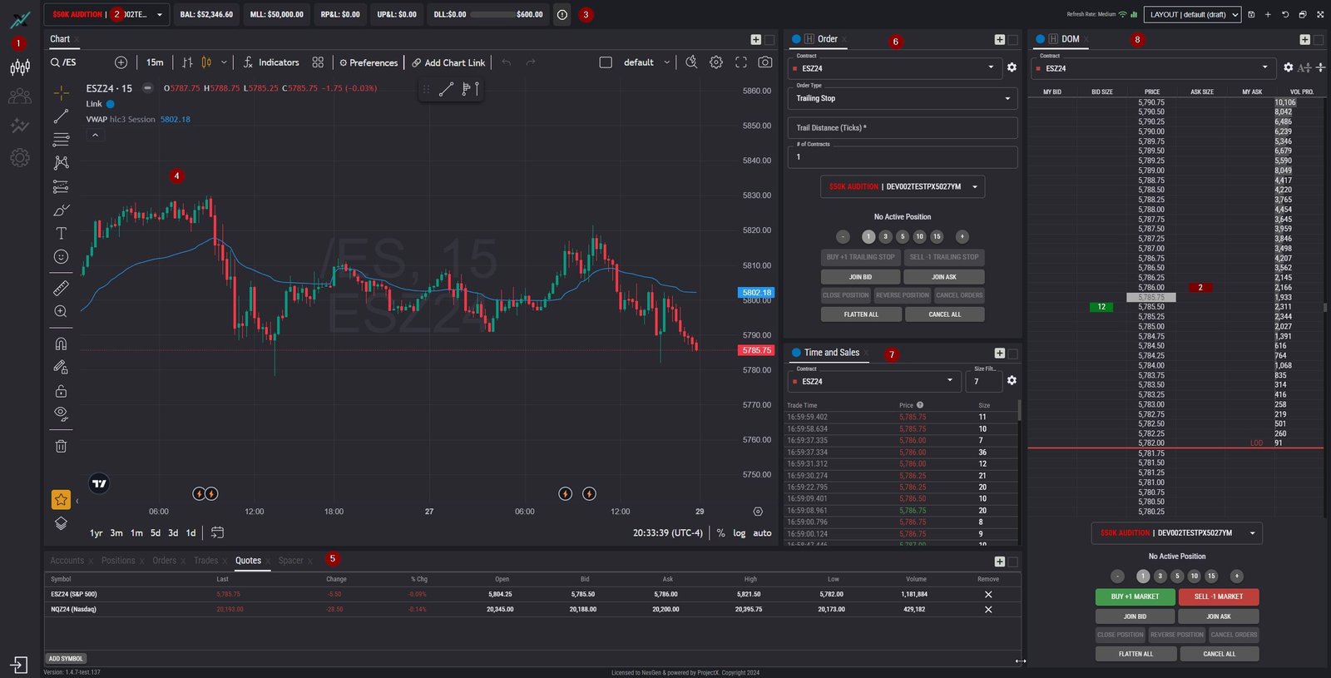Toggle lock all drawing tools
Viewport: 1331px width, 678px height.
click(61, 390)
